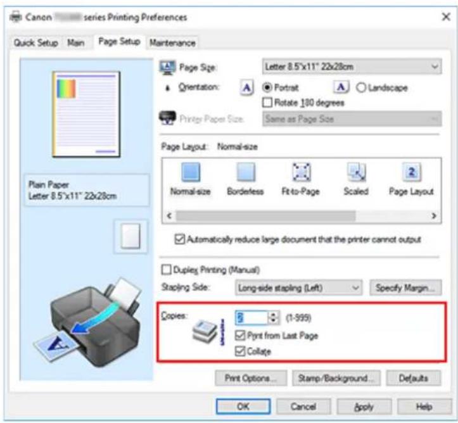The height and width of the screenshot is (423, 458).
Task: Click the Defaults button
Action: (x=413, y=378)
